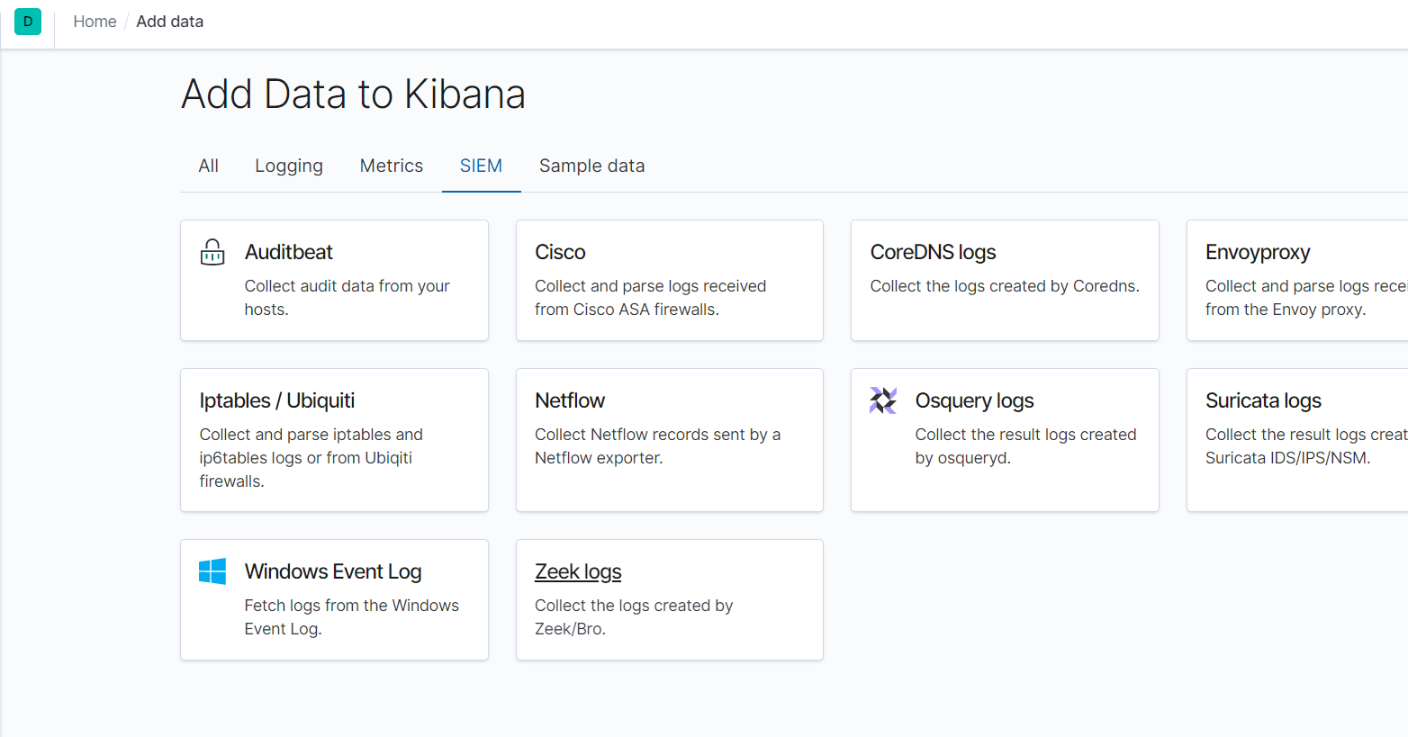Click the Windows logo icon
The height and width of the screenshot is (737, 1408).
point(212,571)
